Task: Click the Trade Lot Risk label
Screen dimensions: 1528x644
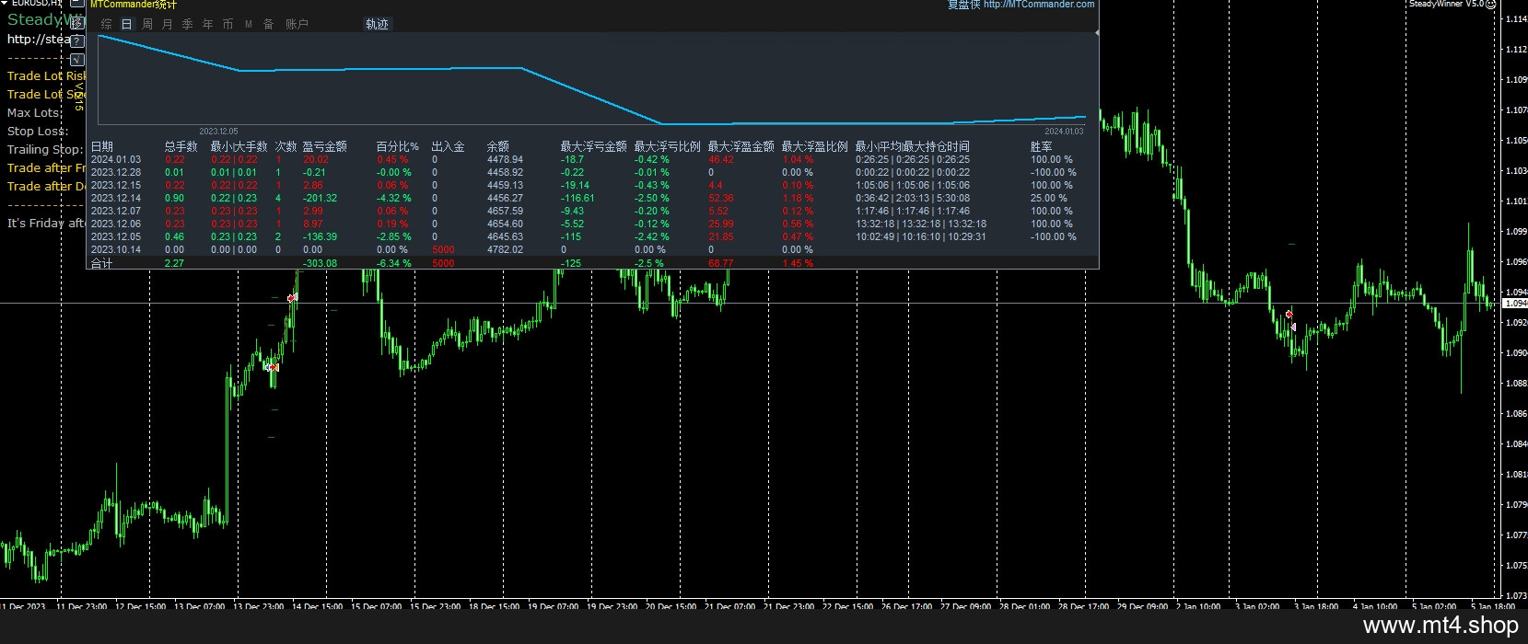Action: click(x=46, y=75)
